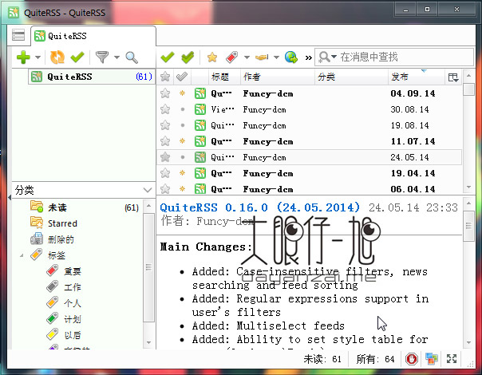
Task: Click the red stop ad-block status icon
Action: coord(412,359)
